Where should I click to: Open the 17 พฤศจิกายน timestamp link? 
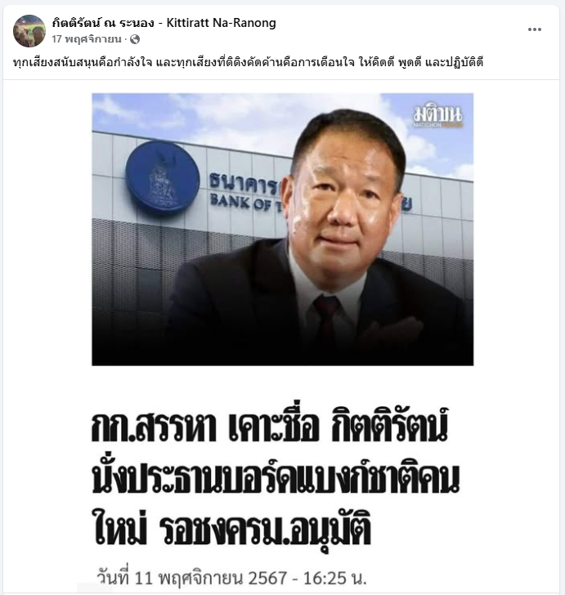point(87,39)
